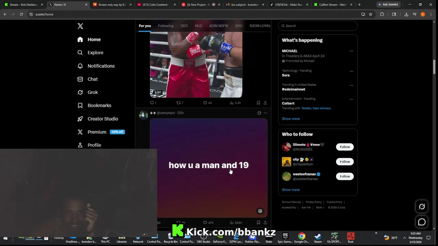This screenshot has width=438, height=246.
Task: Switch to the For you tab
Action: [x=145, y=26]
